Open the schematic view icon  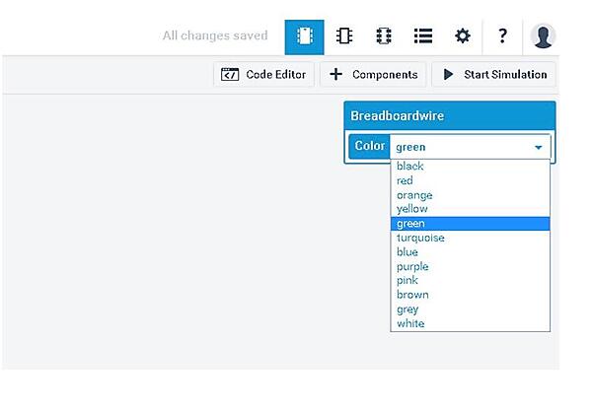[x=344, y=36]
